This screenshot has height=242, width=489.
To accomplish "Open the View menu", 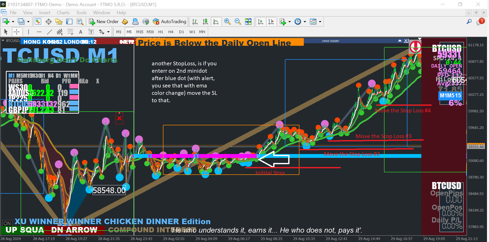I will (28, 13).
